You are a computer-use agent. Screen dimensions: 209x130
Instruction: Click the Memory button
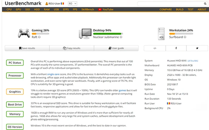coord(15,114)
